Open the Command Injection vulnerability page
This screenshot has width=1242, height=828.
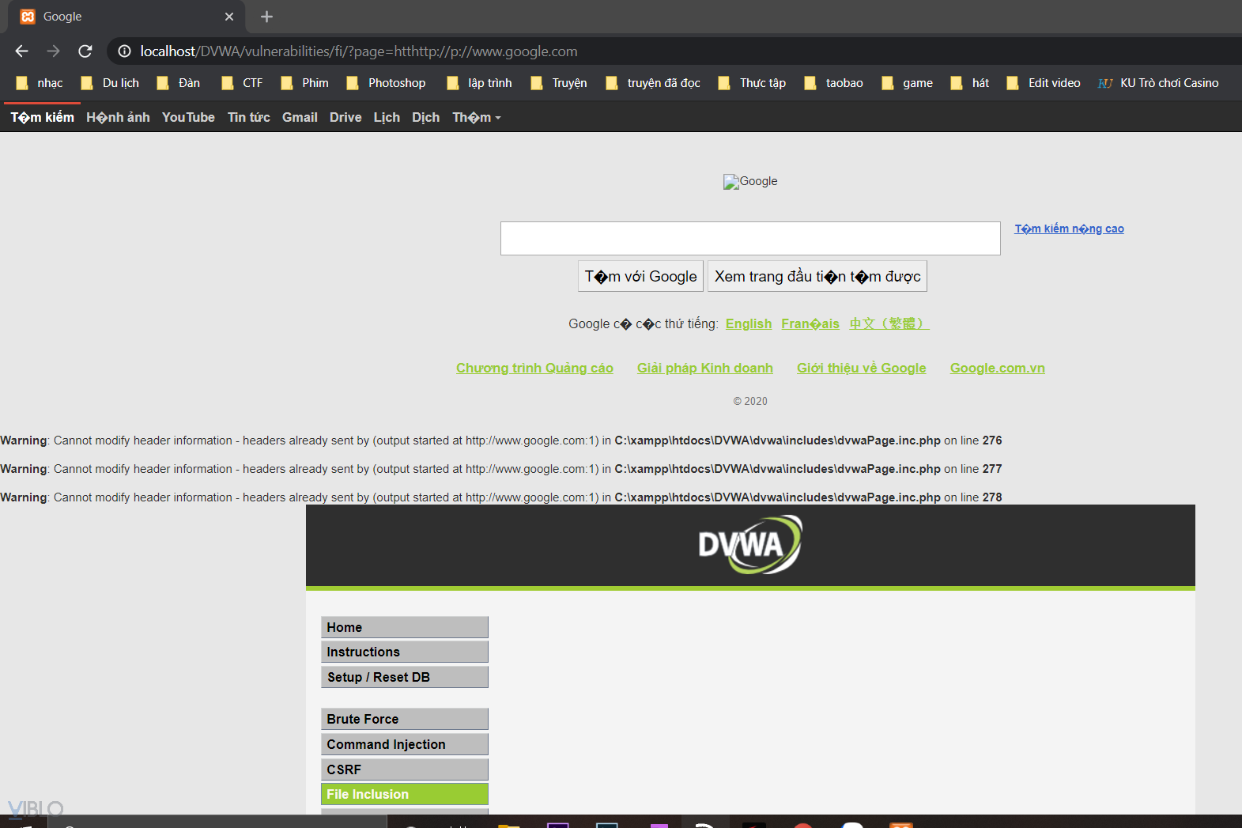[405, 744]
